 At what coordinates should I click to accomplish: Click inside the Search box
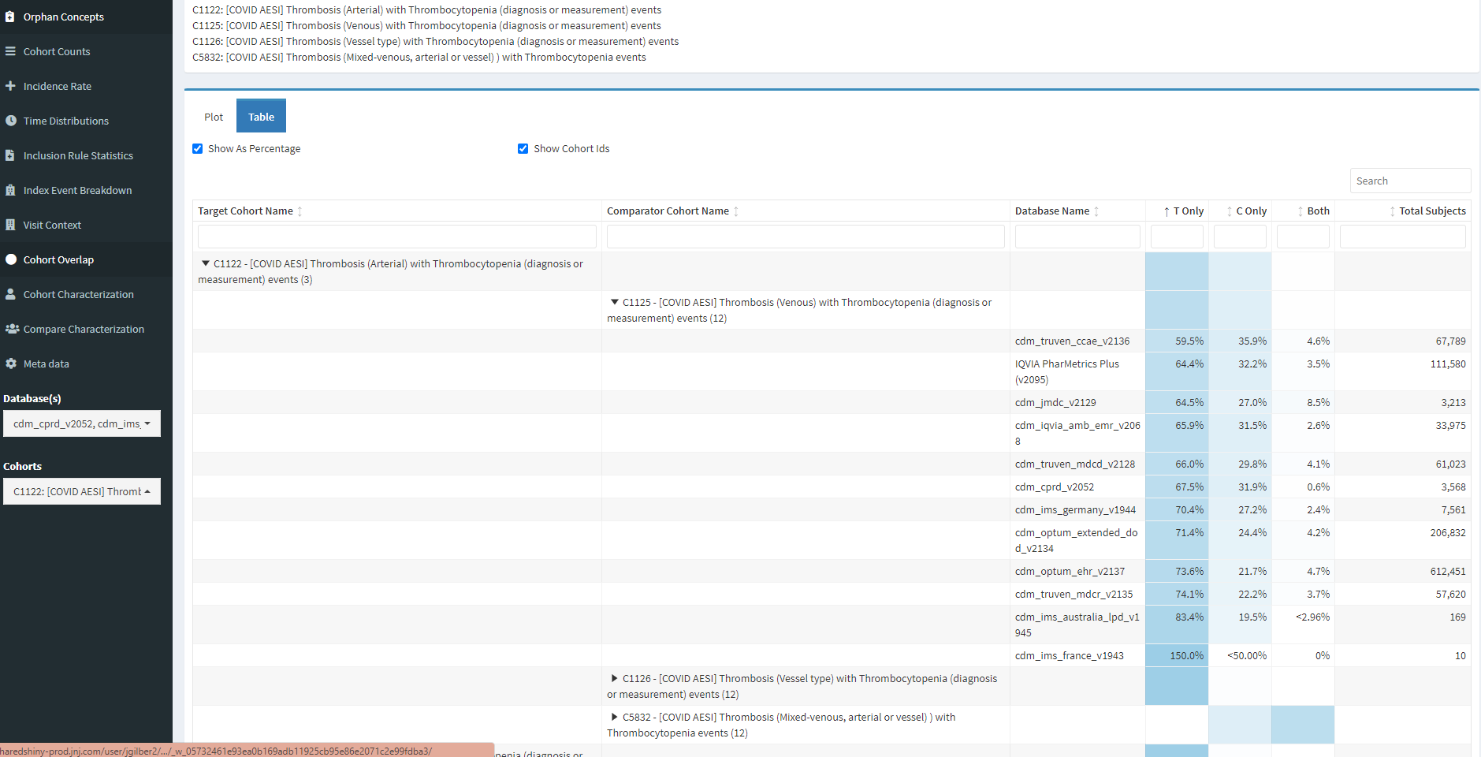pos(1410,181)
